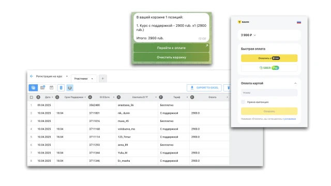Image resolution: width=331 pixels, height=186 pixels.
Task: Pay with the yellow T-Pay button
Action: coord(269,58)
